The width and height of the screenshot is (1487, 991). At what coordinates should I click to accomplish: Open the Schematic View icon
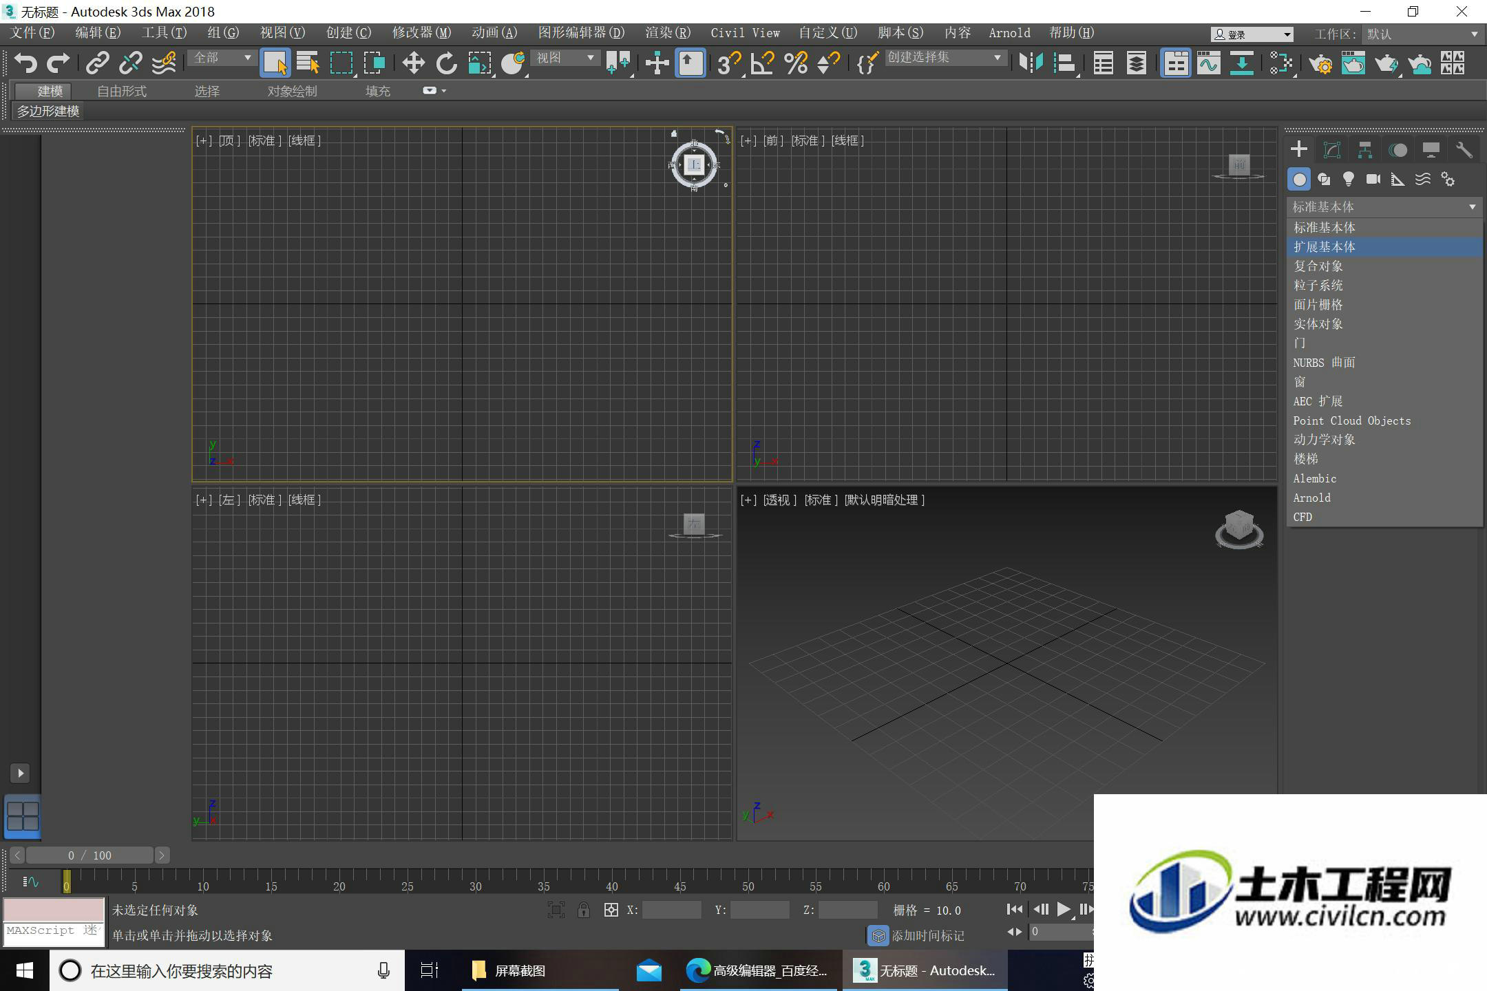pyautogui.click(x=1241, y=63)
